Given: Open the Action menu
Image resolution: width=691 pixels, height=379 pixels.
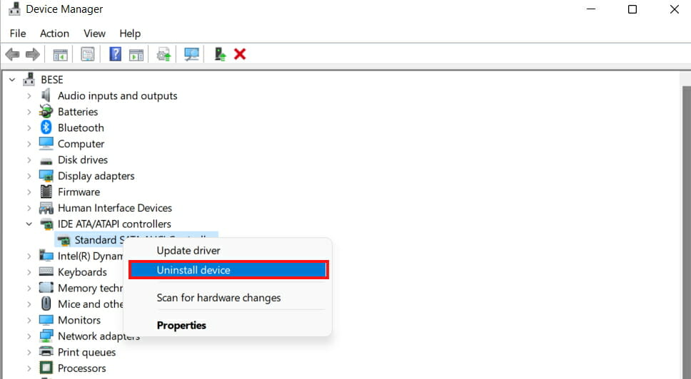Looking at the screenshot, I should coord(55,33).
